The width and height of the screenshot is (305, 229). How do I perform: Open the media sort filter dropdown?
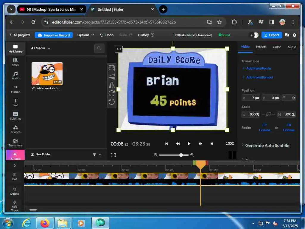(97, 154)
